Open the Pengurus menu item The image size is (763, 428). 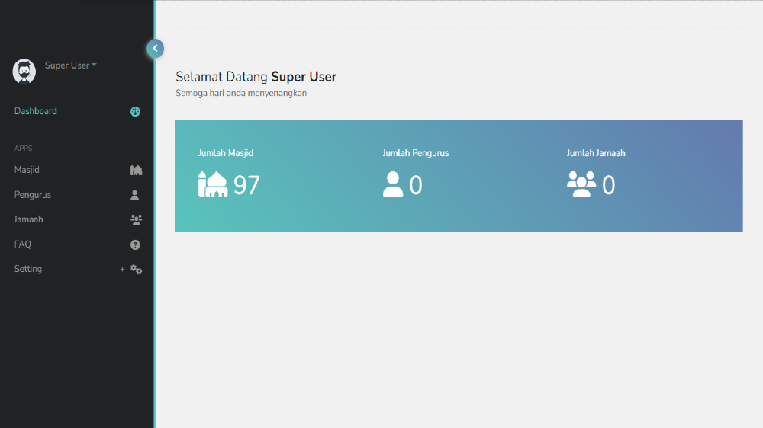click(33, 195)
